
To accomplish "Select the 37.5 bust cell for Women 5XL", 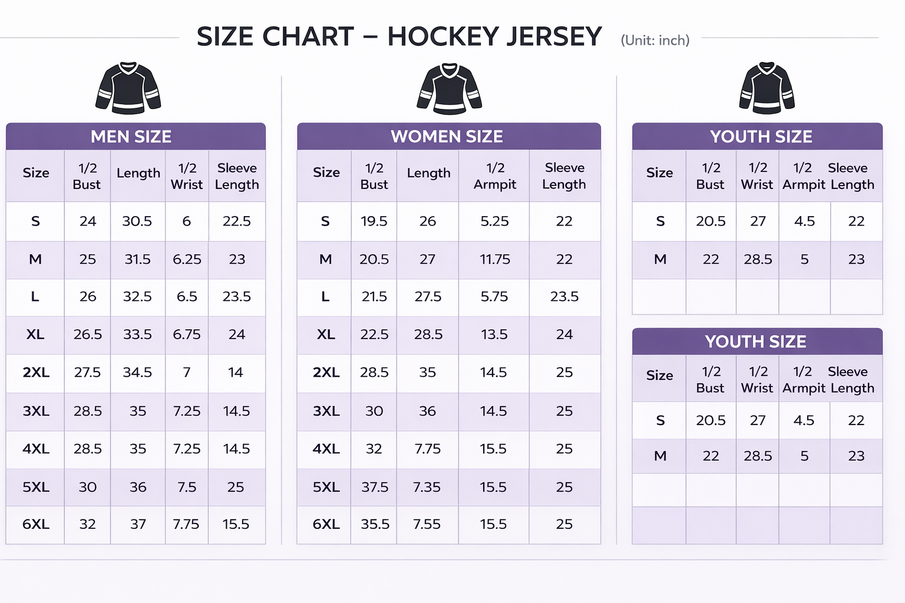I will click(375, 487).
